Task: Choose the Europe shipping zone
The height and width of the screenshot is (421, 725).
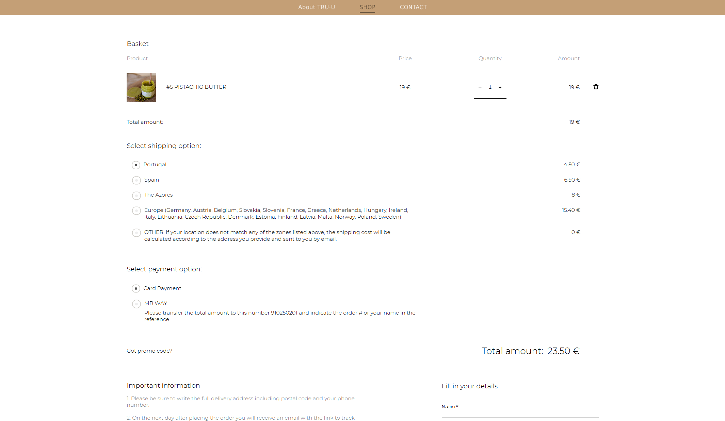Action: click(136, 210)
